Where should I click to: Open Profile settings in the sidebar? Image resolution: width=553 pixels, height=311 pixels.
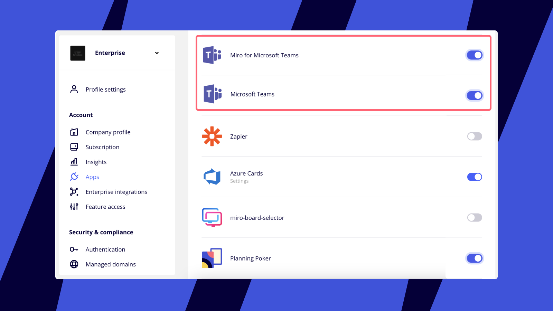[x=105, y=89]
